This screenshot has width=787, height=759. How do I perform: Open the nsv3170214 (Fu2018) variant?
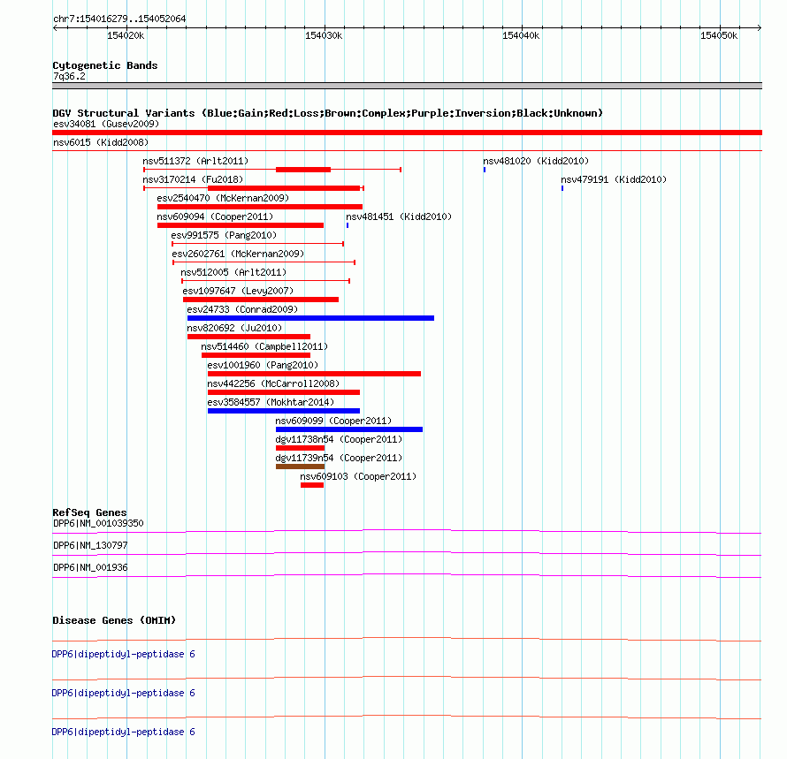(x=193, y=179)
